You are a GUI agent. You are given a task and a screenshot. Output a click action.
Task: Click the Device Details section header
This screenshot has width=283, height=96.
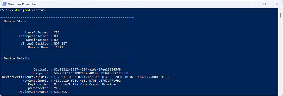point(17,58)
